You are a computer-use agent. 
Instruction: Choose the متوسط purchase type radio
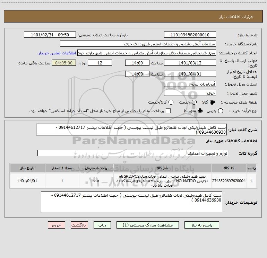[x=200, y=111]
